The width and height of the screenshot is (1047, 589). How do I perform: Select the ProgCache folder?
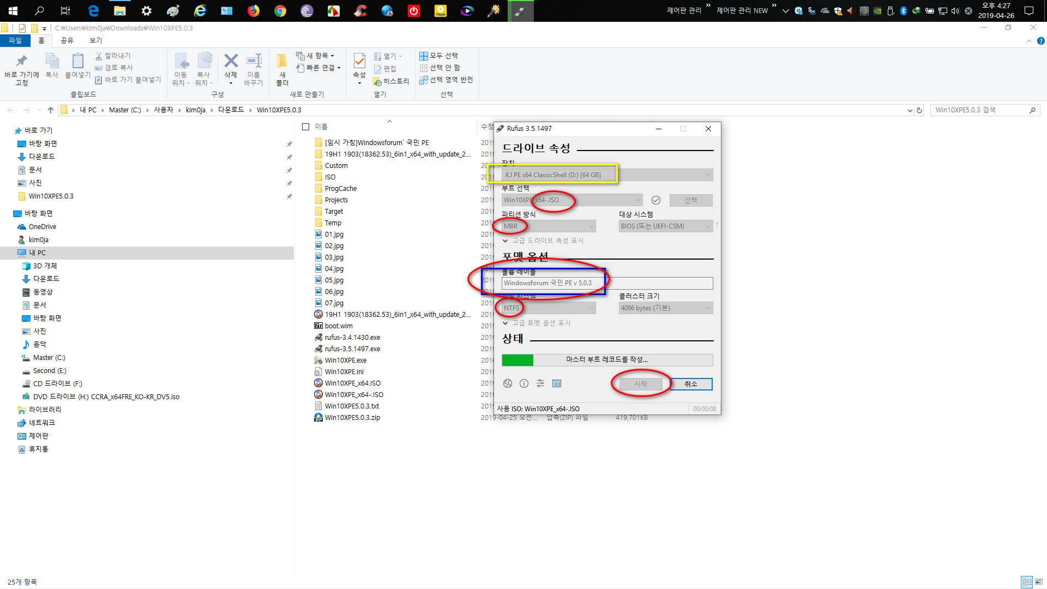click(x=341, y=189)
